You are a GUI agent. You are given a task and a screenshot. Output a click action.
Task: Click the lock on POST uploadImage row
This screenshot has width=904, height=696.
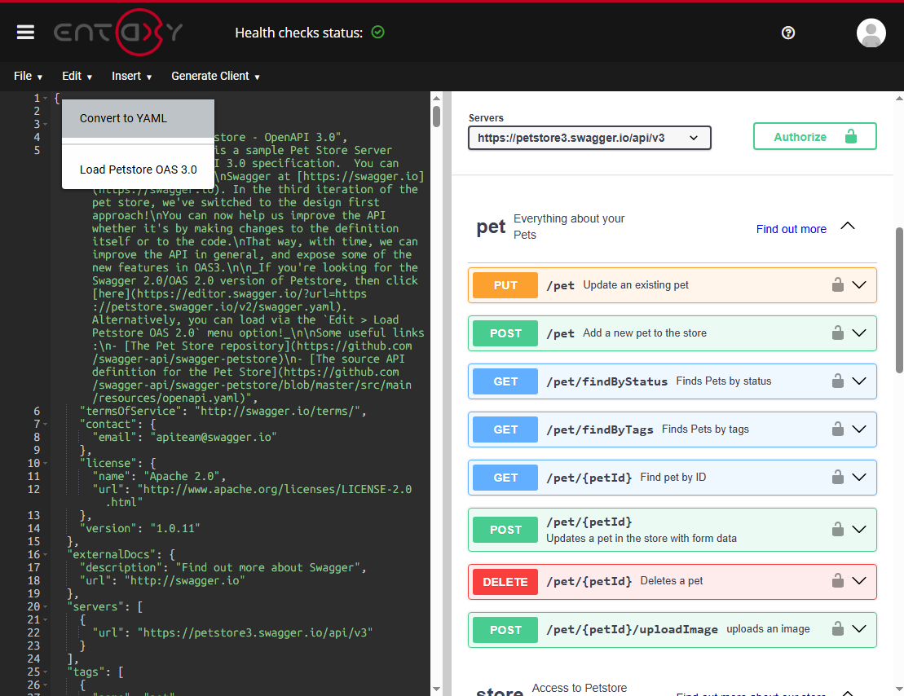pos(837,629)
